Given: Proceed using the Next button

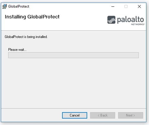Looking at the screenshot, I should click(131, 115).
